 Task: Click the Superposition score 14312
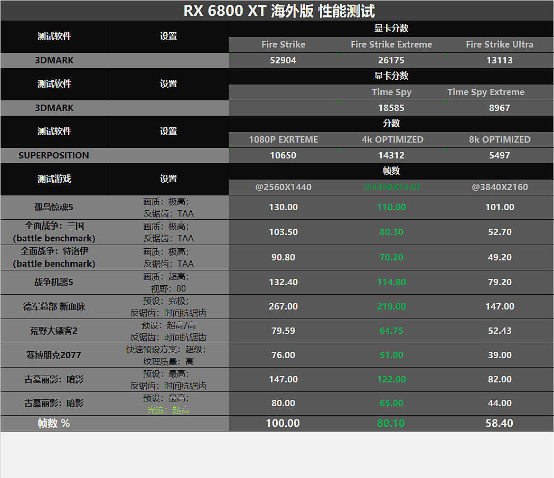click(391, 155)
